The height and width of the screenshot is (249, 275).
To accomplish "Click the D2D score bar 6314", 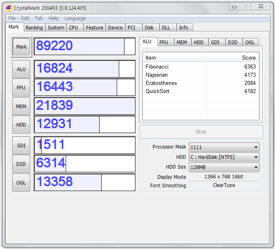I will pyautogui.click(x=85, y=164).
